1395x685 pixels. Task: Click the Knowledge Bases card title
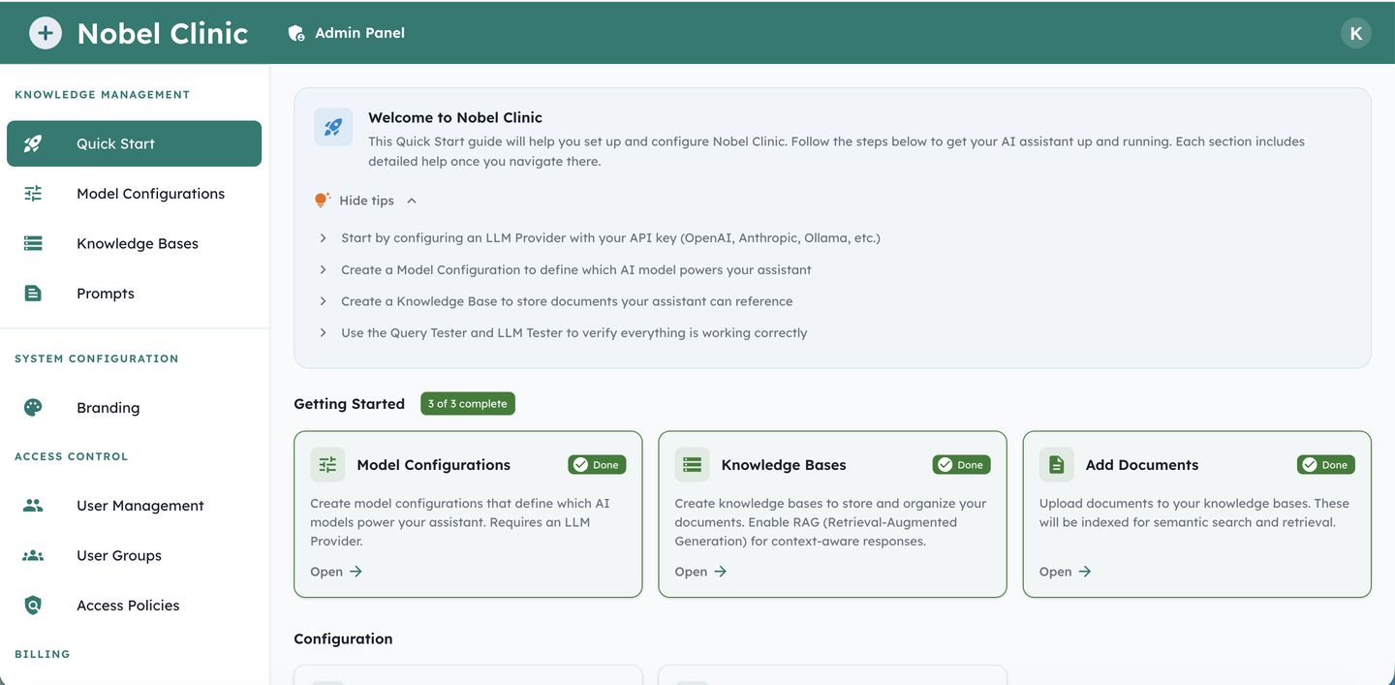coord(784,465)
